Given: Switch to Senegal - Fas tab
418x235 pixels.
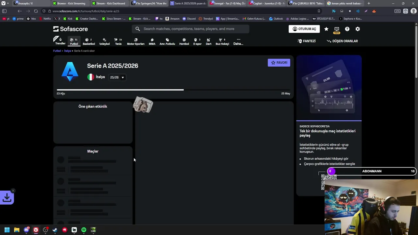Looking at the screenshot, I should 228,3.
